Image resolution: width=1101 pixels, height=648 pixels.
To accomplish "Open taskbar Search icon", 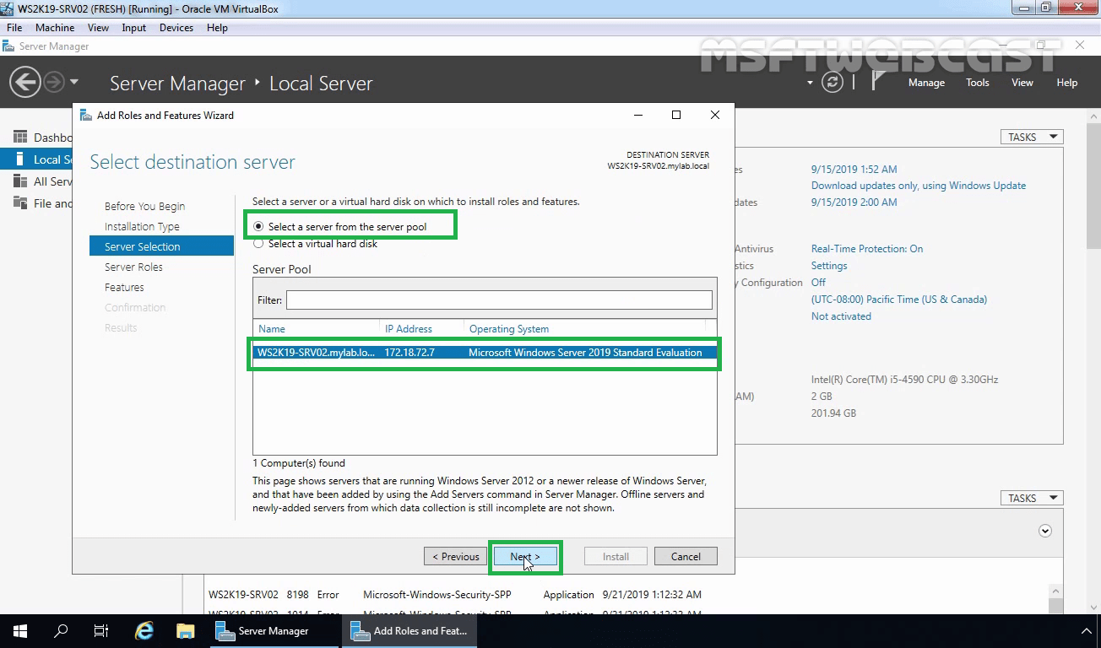I will [x=61, y=631].
